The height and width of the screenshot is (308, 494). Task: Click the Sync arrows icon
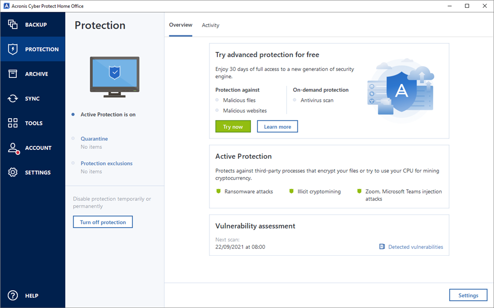pos(13,99)
